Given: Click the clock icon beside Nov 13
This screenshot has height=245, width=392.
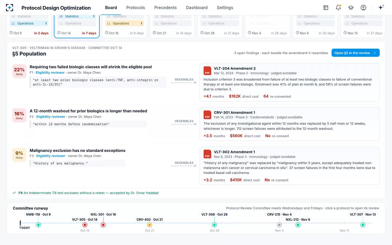Looking at the screenshot, I should [345, 33].
